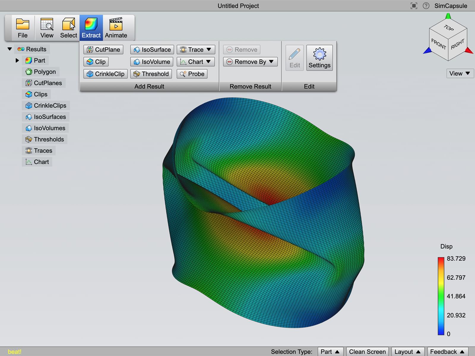
Task: Click the red axis arrow on view cube
Action: (x=469, y=50)
